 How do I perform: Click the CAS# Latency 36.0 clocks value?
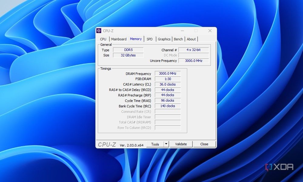coord(168,84)
